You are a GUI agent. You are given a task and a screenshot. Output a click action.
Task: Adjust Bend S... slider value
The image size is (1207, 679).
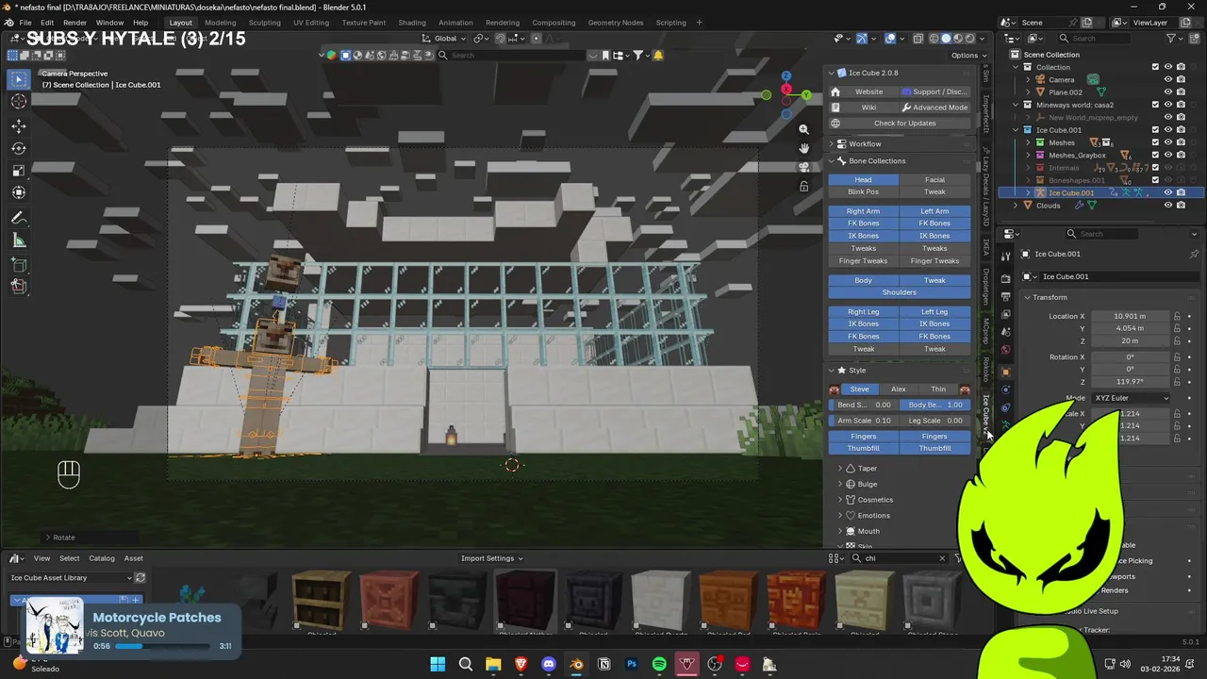pos(863,406)
